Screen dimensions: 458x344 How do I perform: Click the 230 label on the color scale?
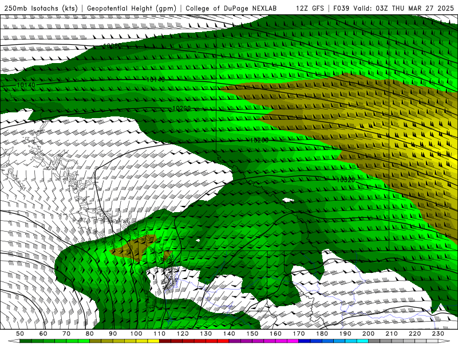[x=438, y=334]
